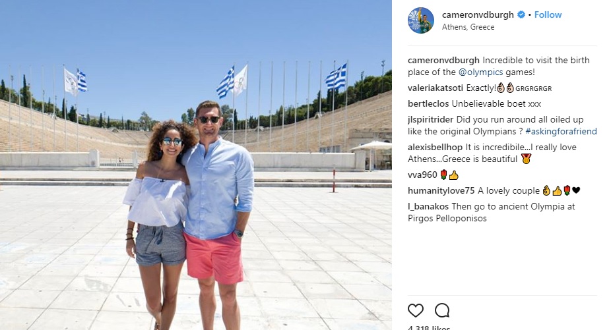611x330 pixels.
Task: Open the #askingforafriend hashtag
Action: [561, 131]
